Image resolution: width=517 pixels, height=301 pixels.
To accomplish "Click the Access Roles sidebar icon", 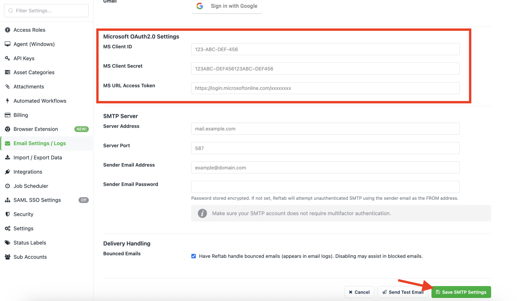I will click(8, 30).
